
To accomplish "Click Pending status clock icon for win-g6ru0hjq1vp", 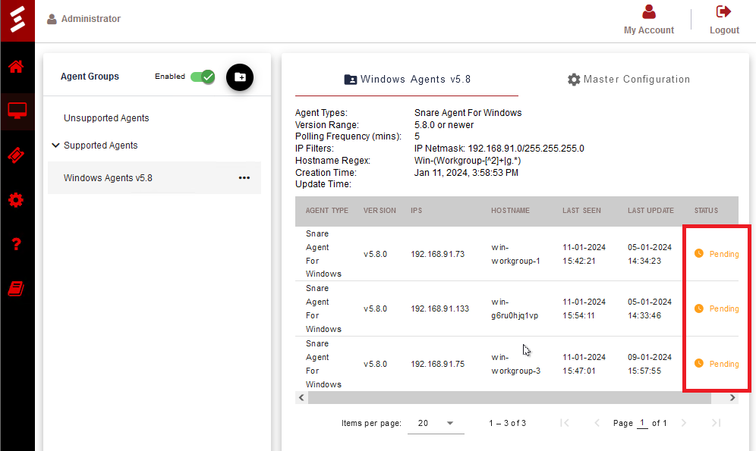I will pyautogui.click(x=698, y=308).
